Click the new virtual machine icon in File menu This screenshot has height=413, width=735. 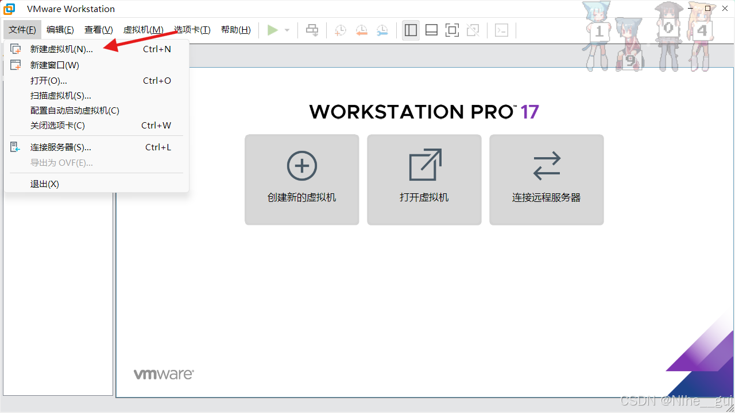click(16, 49)
